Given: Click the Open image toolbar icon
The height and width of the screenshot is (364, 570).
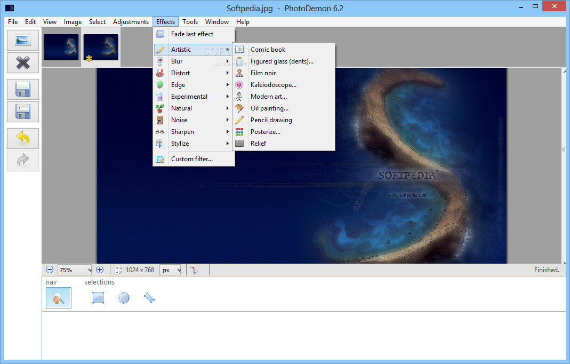Looking at the screenshot, I should 23,40.
